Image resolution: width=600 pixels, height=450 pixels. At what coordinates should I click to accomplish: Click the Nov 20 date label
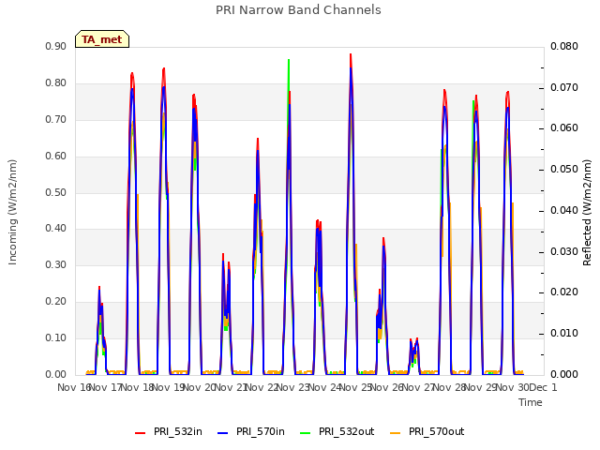[199, 387]
